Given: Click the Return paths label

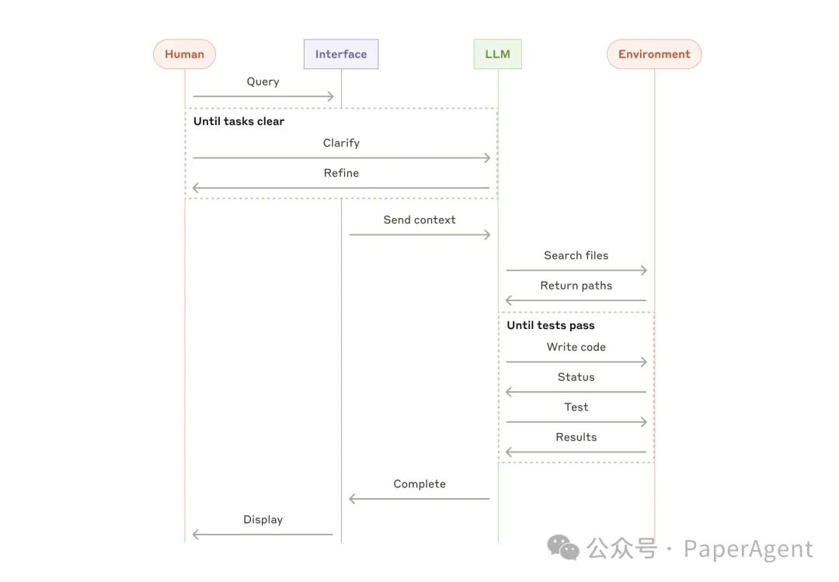Looking at the screenshot, I should tap(576, 286).
